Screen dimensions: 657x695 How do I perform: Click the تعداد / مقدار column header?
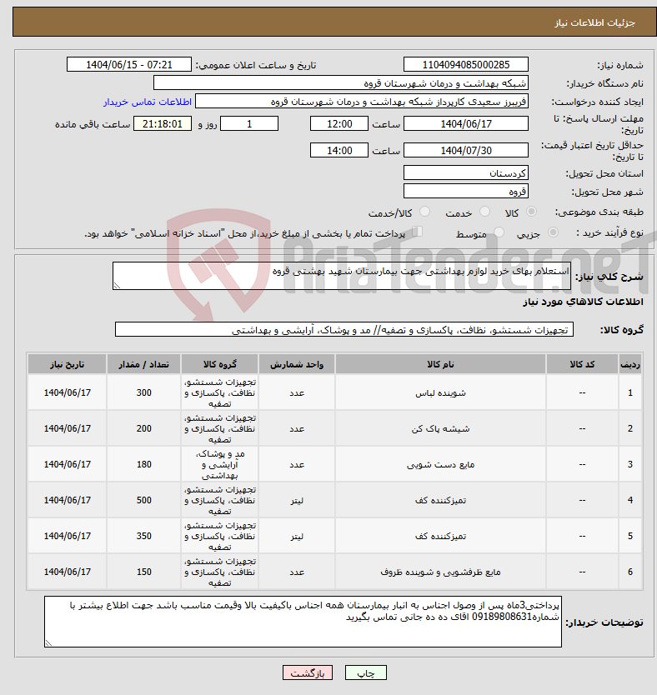(143, 364)
